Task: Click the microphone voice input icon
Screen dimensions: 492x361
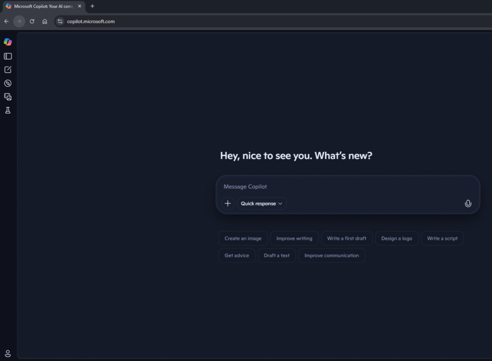Action: pos(468,203)
